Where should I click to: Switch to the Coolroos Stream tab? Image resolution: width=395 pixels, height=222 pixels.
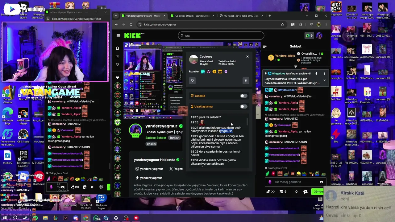pos(192,16)
